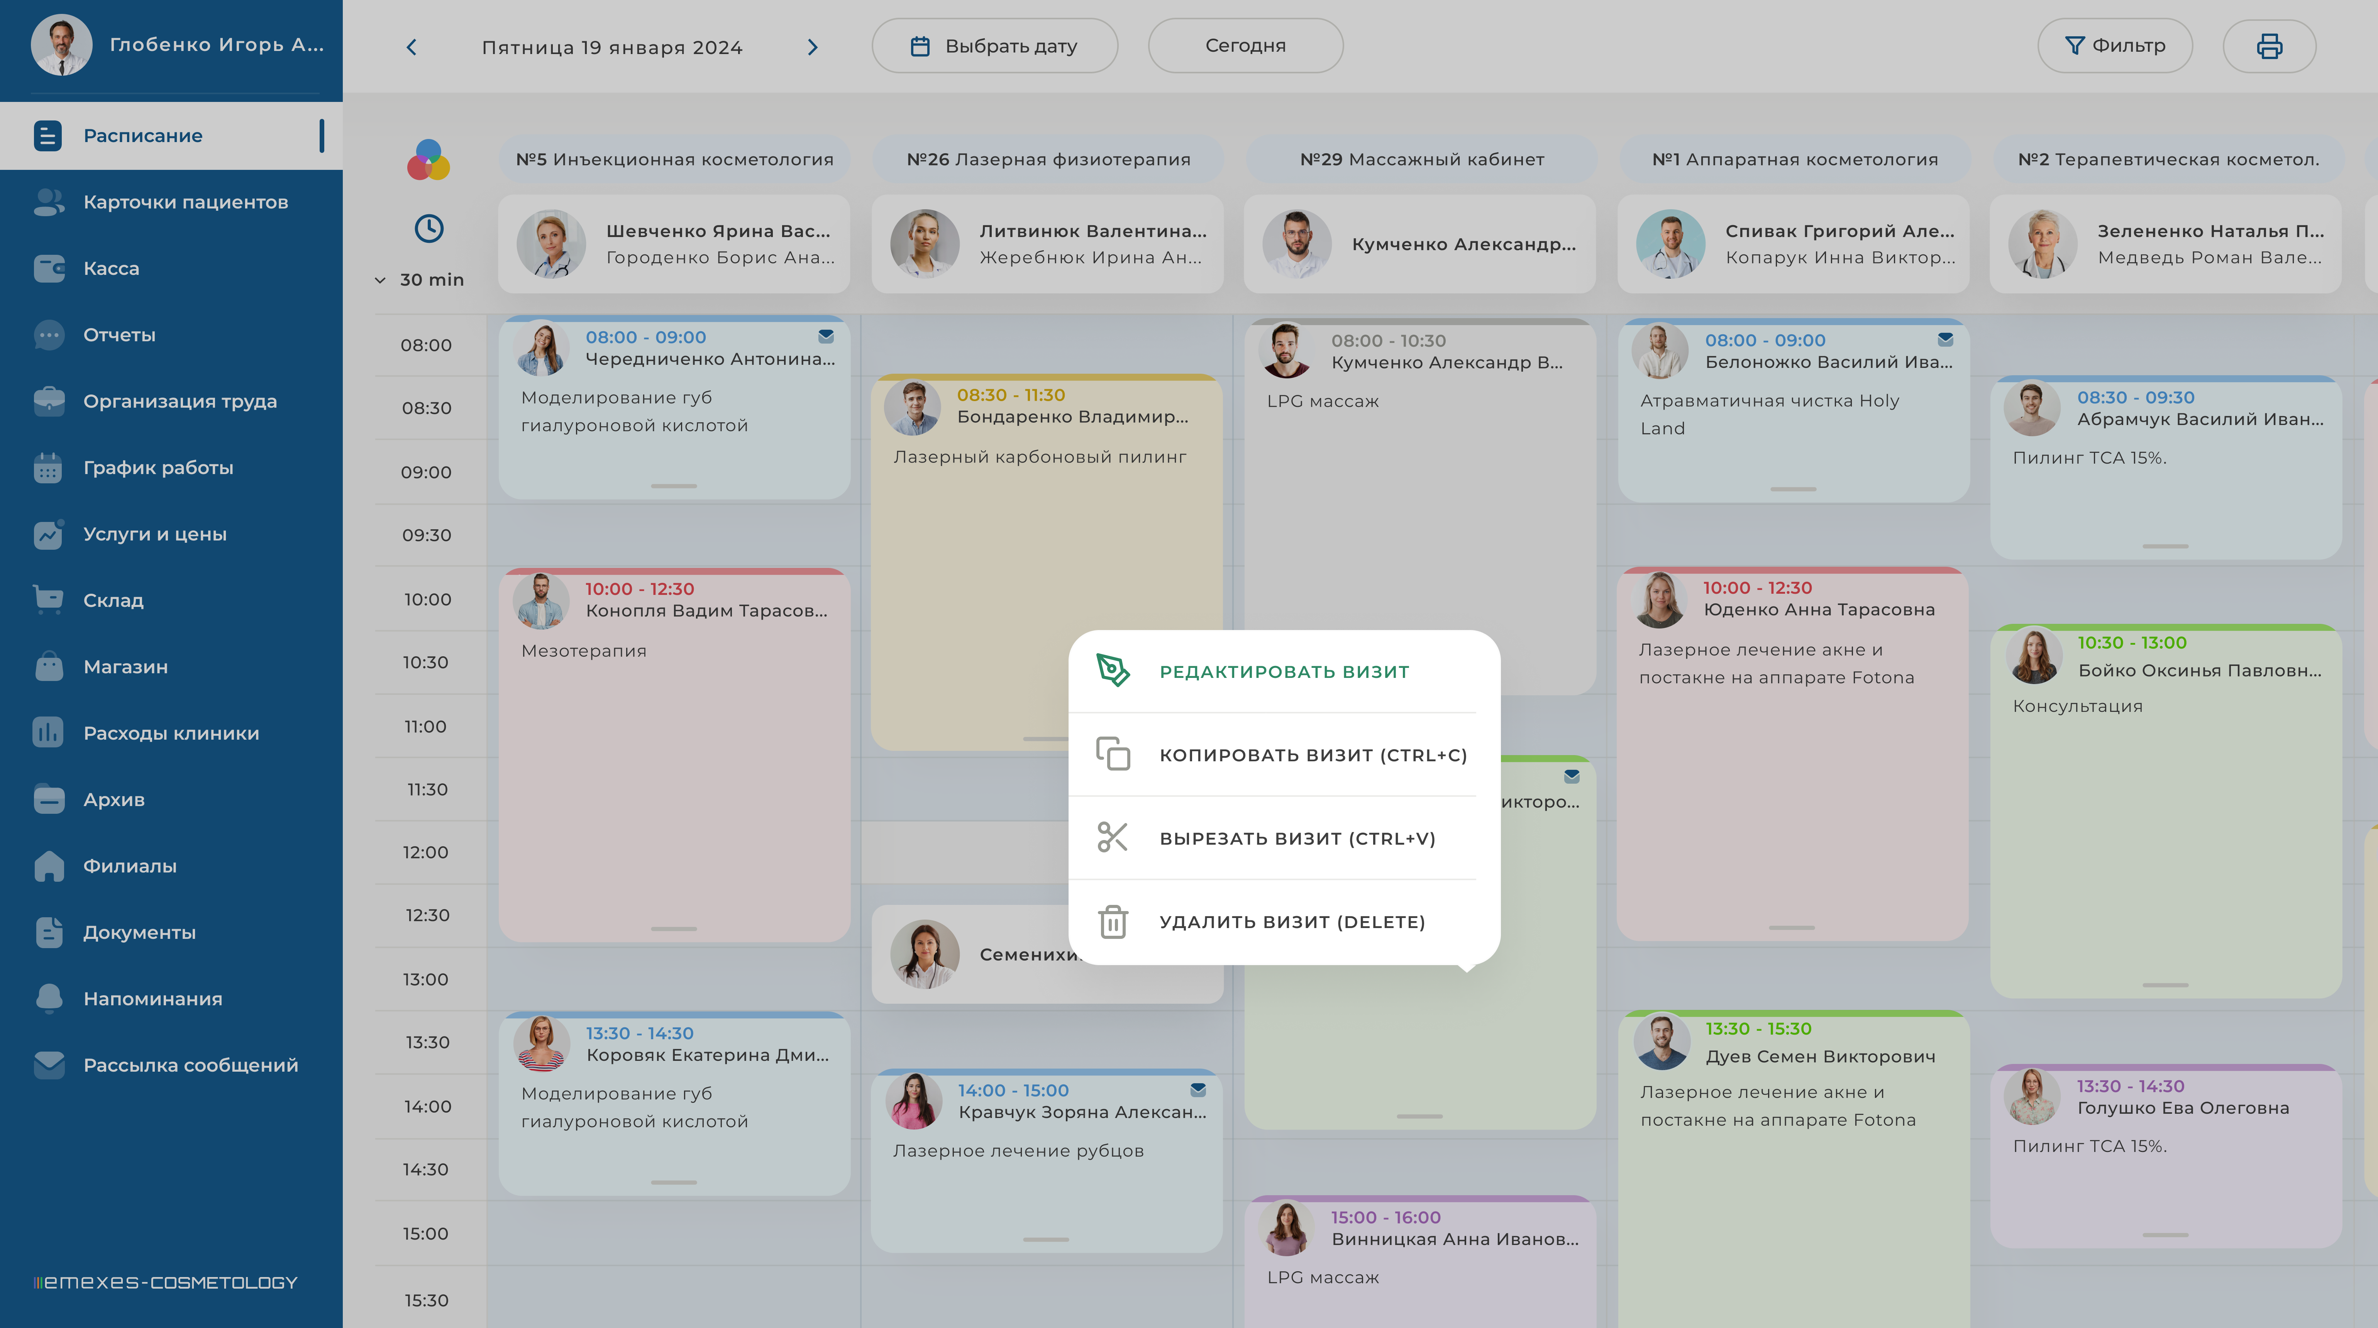Click the printer icon button
The height and width of the screenshot is (1328, 2378).
tap(2269, 46)
